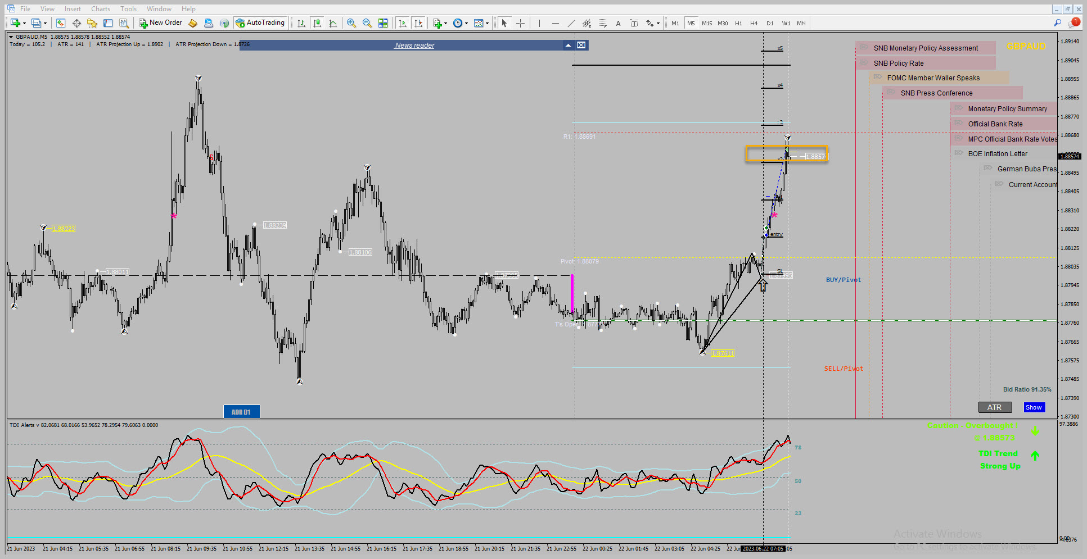The width and height of the screenshot is (1087, 559).
Task: Click the Zoom In magnifier icon
Action: click(351, 23)
